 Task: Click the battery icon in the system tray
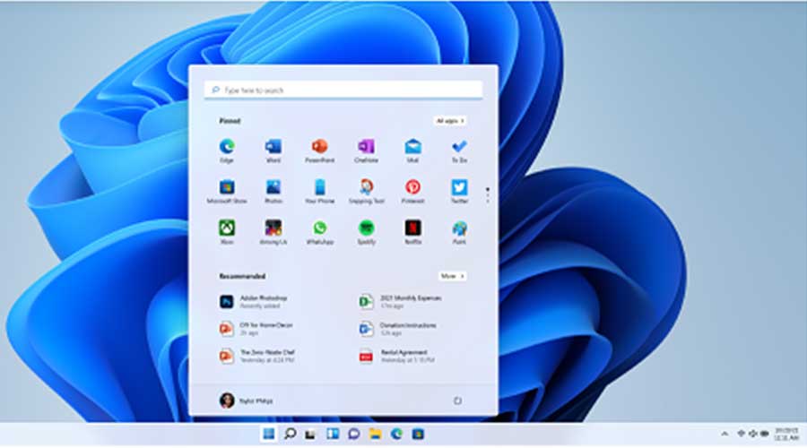click(764, 434)
